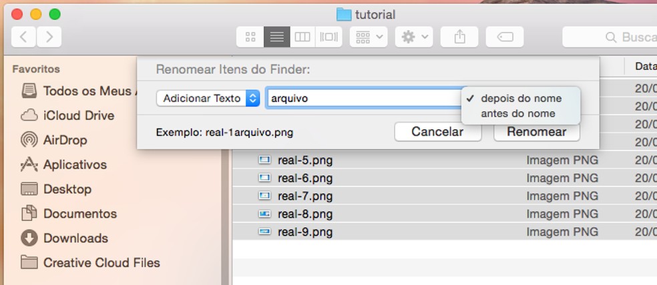This screenshot has width=657, height=285.
Task: Go back with the left arrow button
Action: pyautogui.click(x=23, y=37)
